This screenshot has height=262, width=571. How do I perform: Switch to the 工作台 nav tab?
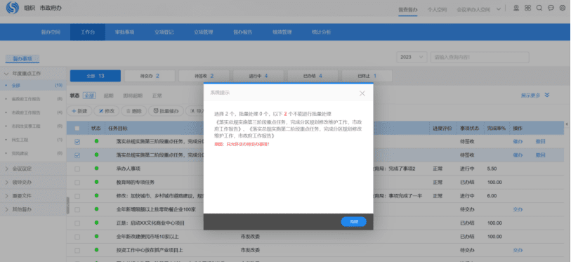[88, 32]
